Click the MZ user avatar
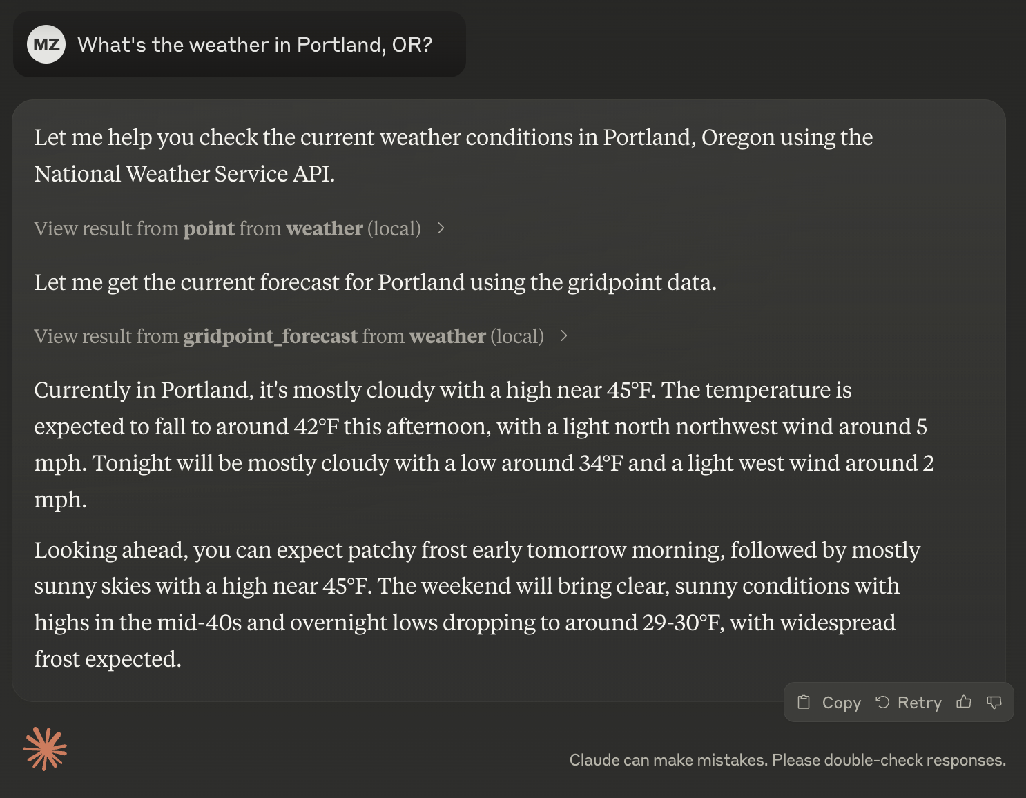 click(x=46, y=45)
